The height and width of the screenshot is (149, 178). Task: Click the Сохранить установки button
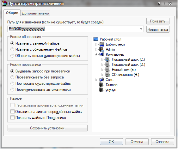[47, 128]
